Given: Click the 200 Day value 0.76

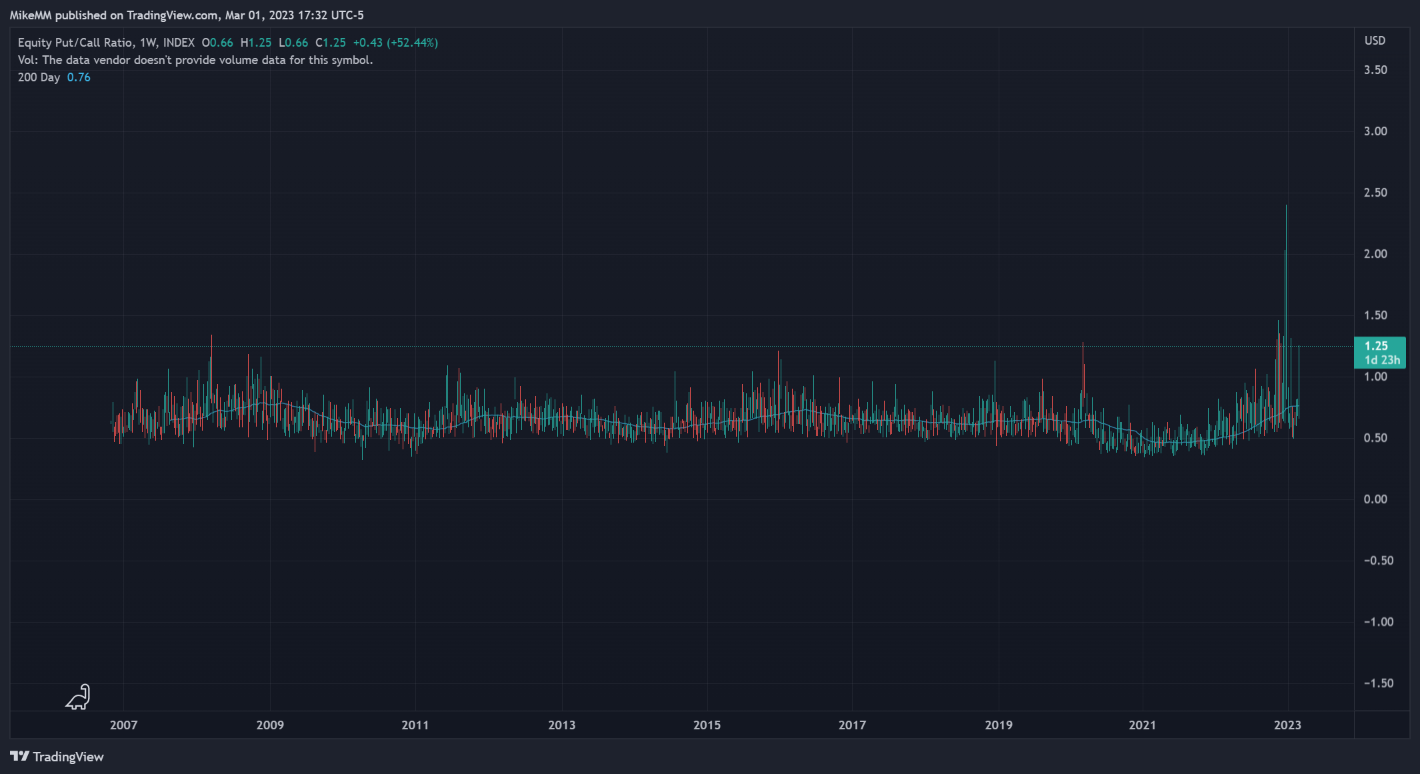Looking at the screenshot, I should pyautogui.click(x=79, y=77).
